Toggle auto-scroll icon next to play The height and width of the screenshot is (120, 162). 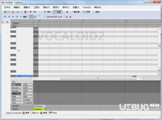[x=31, y=17]
